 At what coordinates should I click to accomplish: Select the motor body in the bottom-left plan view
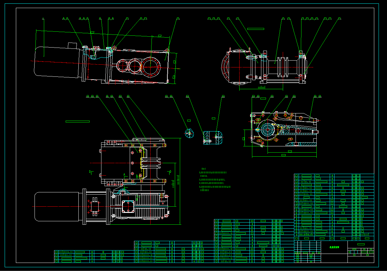point(58,207)
